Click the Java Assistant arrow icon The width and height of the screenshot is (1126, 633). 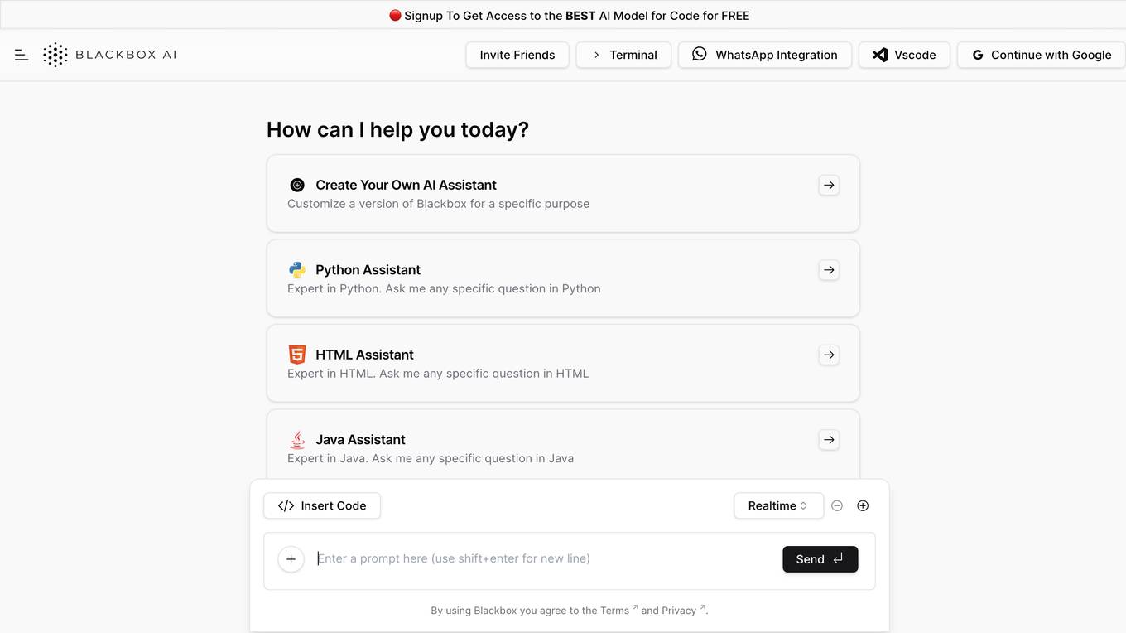[x=829, y=439]
